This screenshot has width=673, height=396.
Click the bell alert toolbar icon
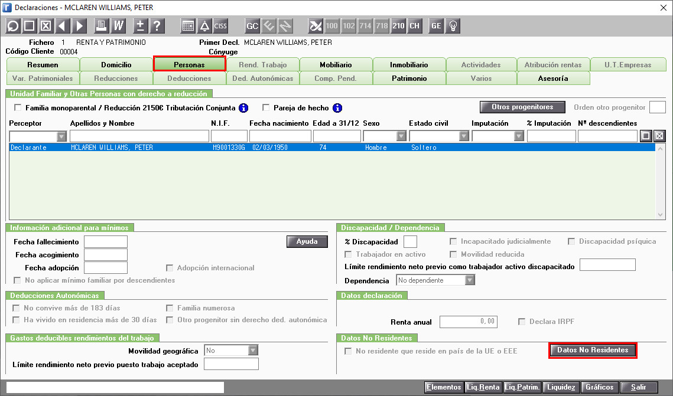point(204,26)
